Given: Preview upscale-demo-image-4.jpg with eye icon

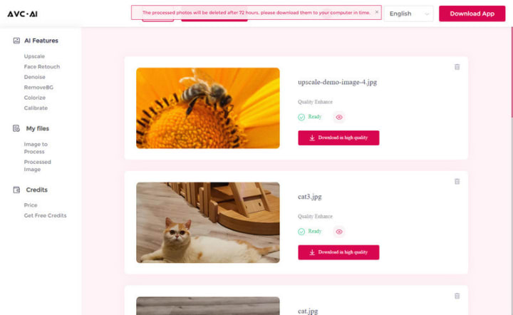Looking at the screenshot, I should [x=339, y=117].
